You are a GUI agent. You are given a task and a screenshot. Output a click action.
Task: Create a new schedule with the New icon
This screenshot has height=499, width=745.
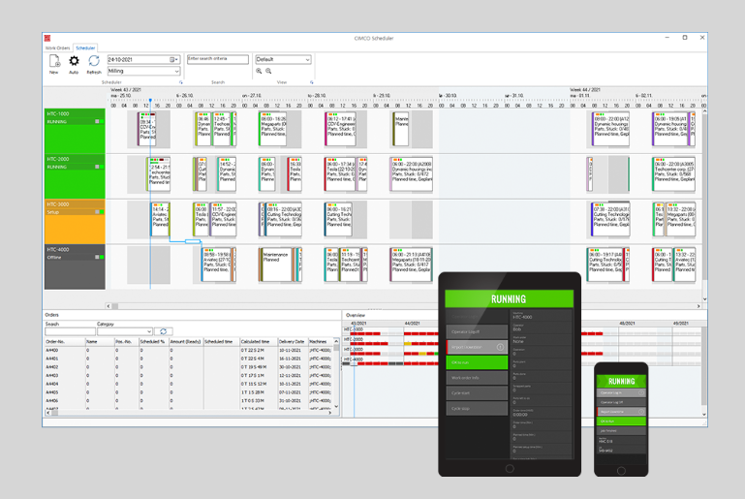pyautogui.click(x=54, y=61)
